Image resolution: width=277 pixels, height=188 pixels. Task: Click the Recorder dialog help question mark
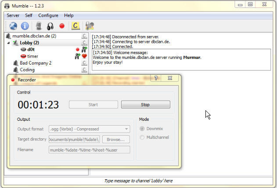coord(156,78)
